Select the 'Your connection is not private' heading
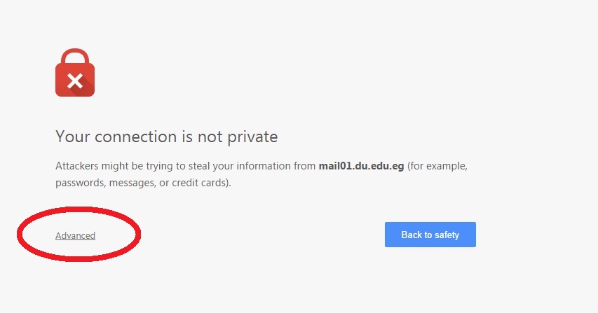This screenshot has width=598, height=313. tap(167, 137)
